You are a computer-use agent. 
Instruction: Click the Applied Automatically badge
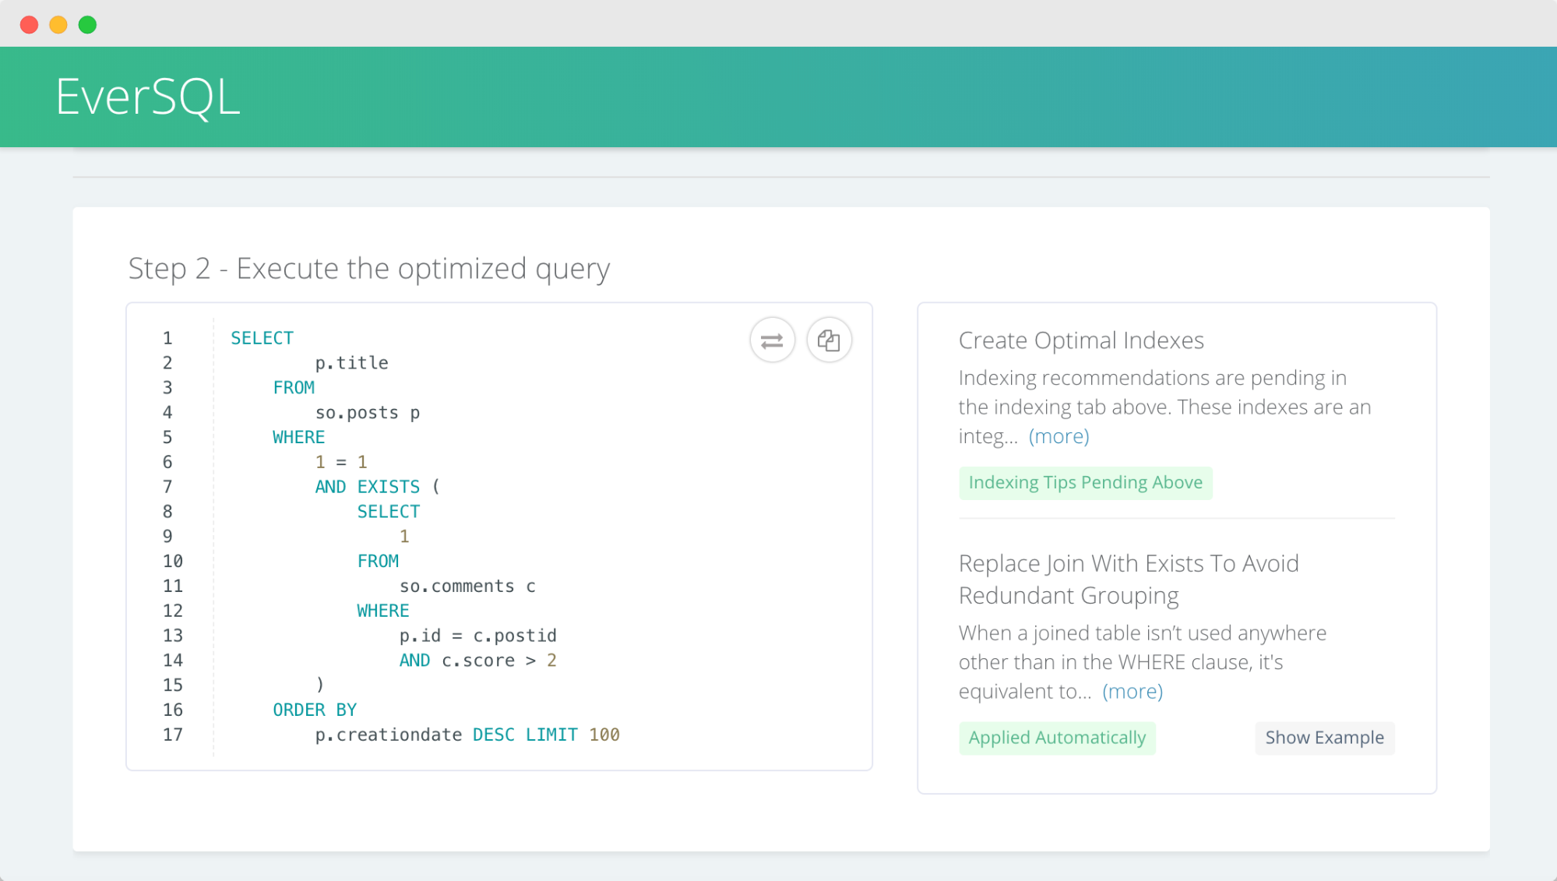[1057, 737]
